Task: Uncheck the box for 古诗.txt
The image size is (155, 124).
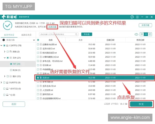Action: tap(38, 78)
